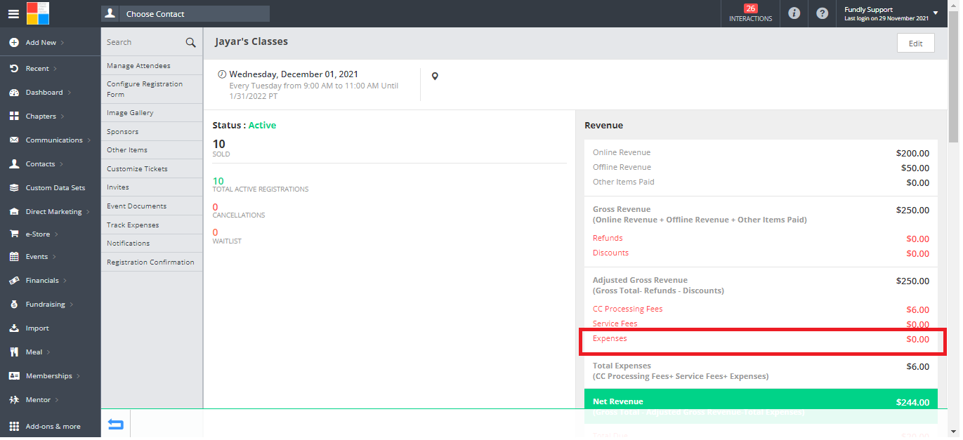This screenshot has width=963, height=440.
Task: Click the Edit button
Action: pyautogui.click(x=915, y=43)
